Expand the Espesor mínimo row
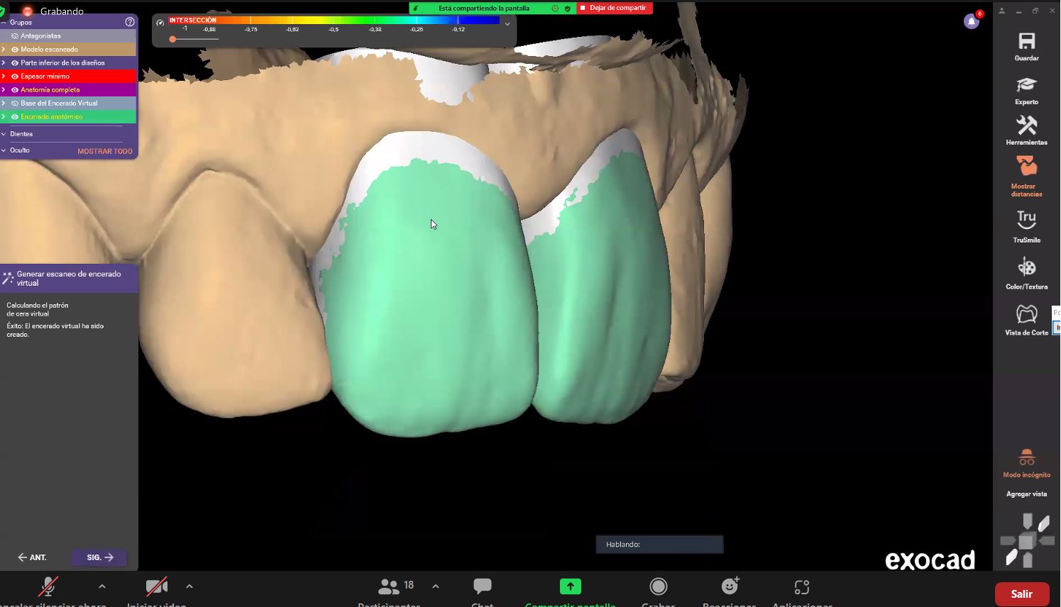 click(x=4, y=76)
